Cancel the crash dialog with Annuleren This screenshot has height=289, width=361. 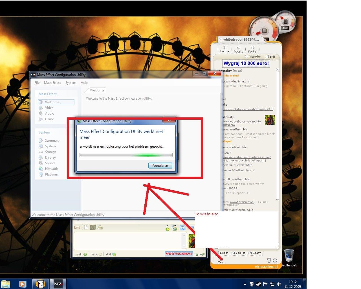click(x=160, y=166)
